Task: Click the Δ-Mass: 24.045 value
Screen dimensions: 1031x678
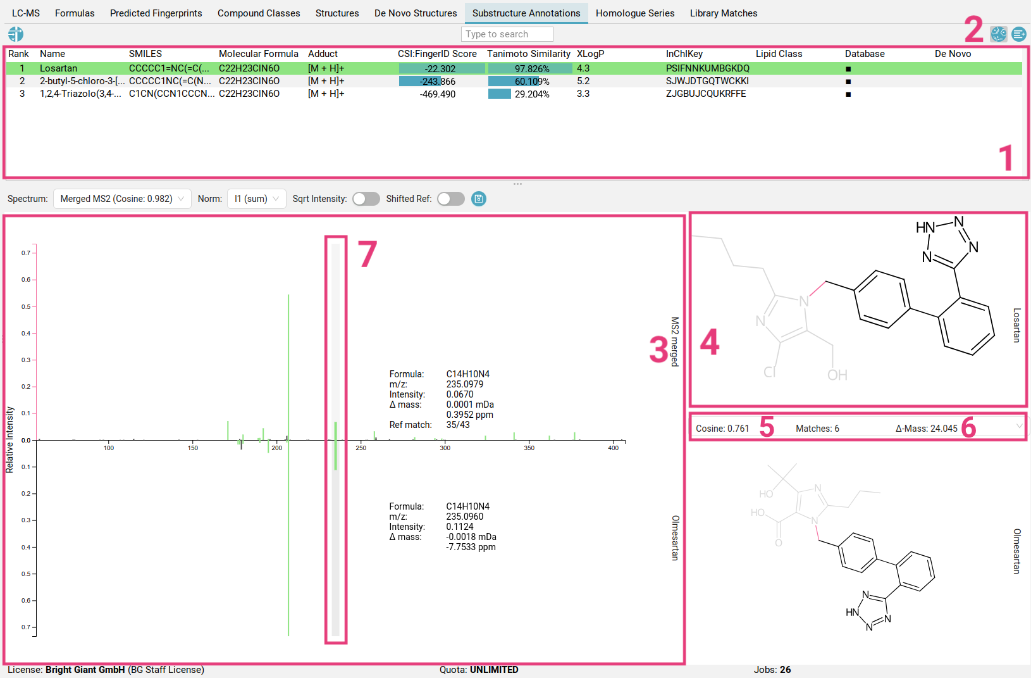Action: coord(927,429)
